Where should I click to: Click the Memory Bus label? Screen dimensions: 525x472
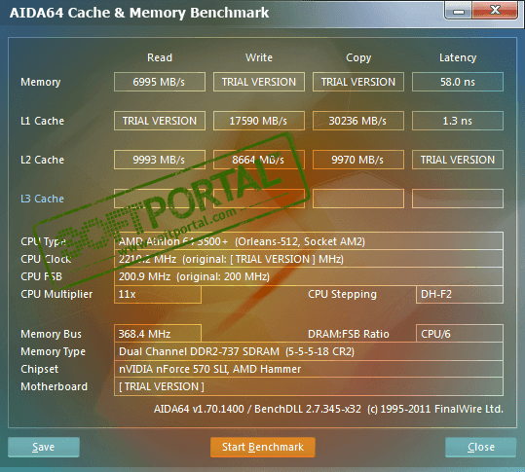[x=51, y=334]
